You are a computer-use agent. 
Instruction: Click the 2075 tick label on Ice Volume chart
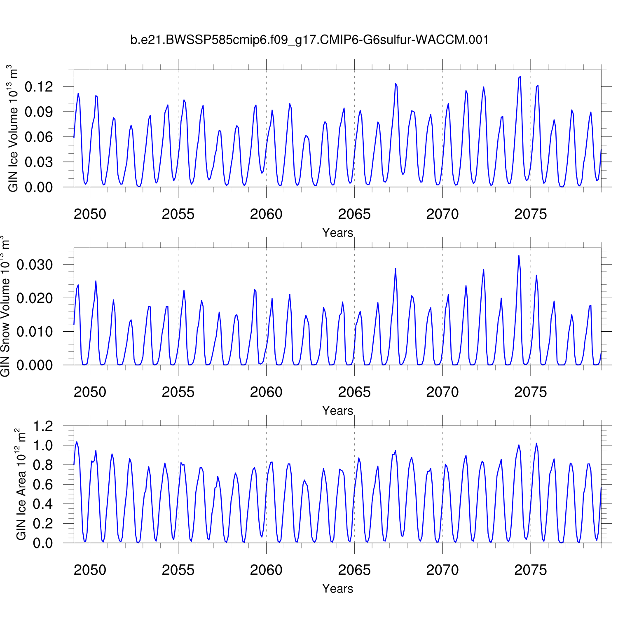[530, 214]
